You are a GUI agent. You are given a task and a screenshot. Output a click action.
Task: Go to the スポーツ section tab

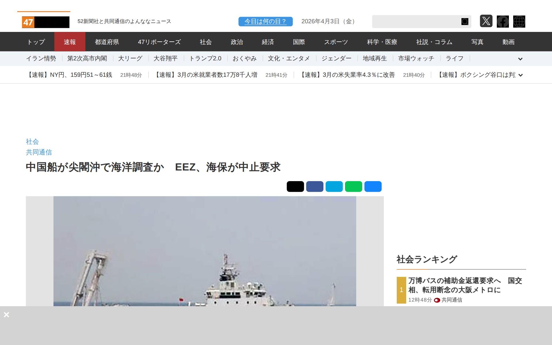[336, 42]
